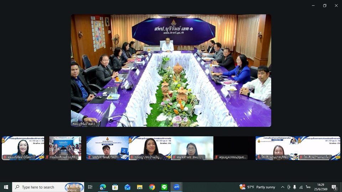The image size is (342, 192).
Task: Select the black tile 'ครูเบญจวรรณ(ชุมช...'
Action: click(234, 148)
